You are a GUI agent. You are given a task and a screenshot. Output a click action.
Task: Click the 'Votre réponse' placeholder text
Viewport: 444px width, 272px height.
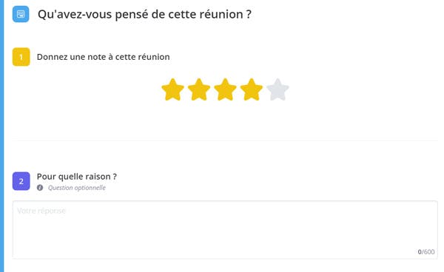41,211
